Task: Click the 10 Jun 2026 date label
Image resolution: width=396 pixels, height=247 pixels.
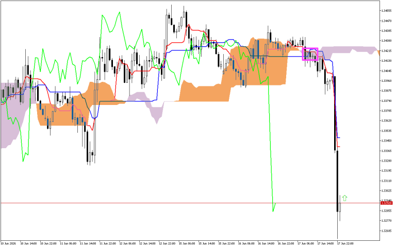Action: [x=8, y=243]
